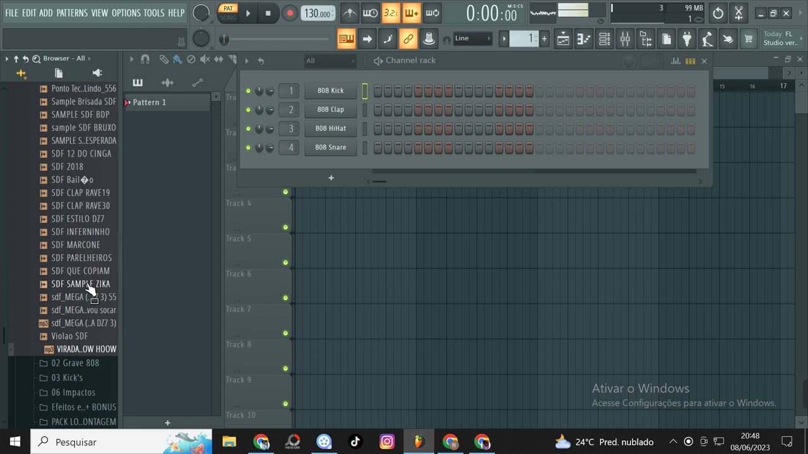This screenshot has height=454, width=808.
Task: Toggle the countdown before recording button
Action: pos(391,13)
